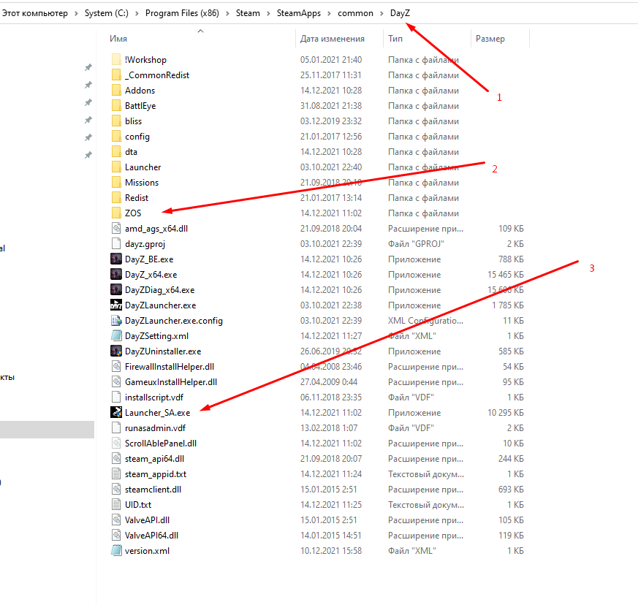Navigate to Program Files (x86) breadcrumb
Screen dimensions: 638x605
[x=182, y=13]
